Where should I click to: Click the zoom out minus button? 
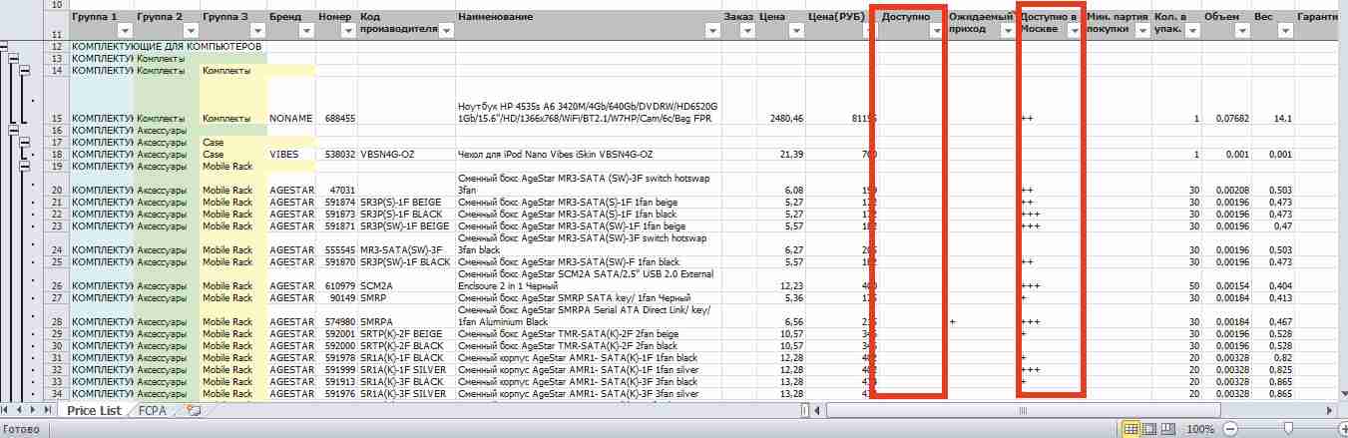pos(1229,428)
